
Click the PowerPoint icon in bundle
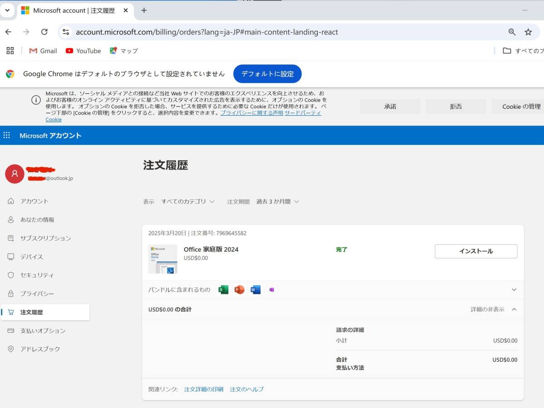pyautogui.click(x=239, y=290)
